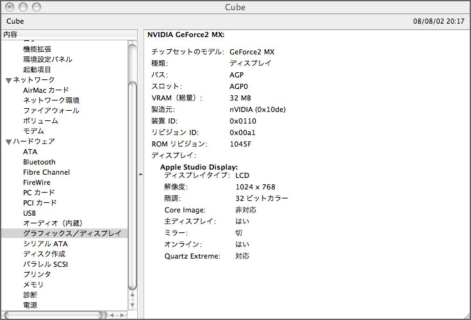Select モデム item
471x320 pixels.
coord(33,131)
